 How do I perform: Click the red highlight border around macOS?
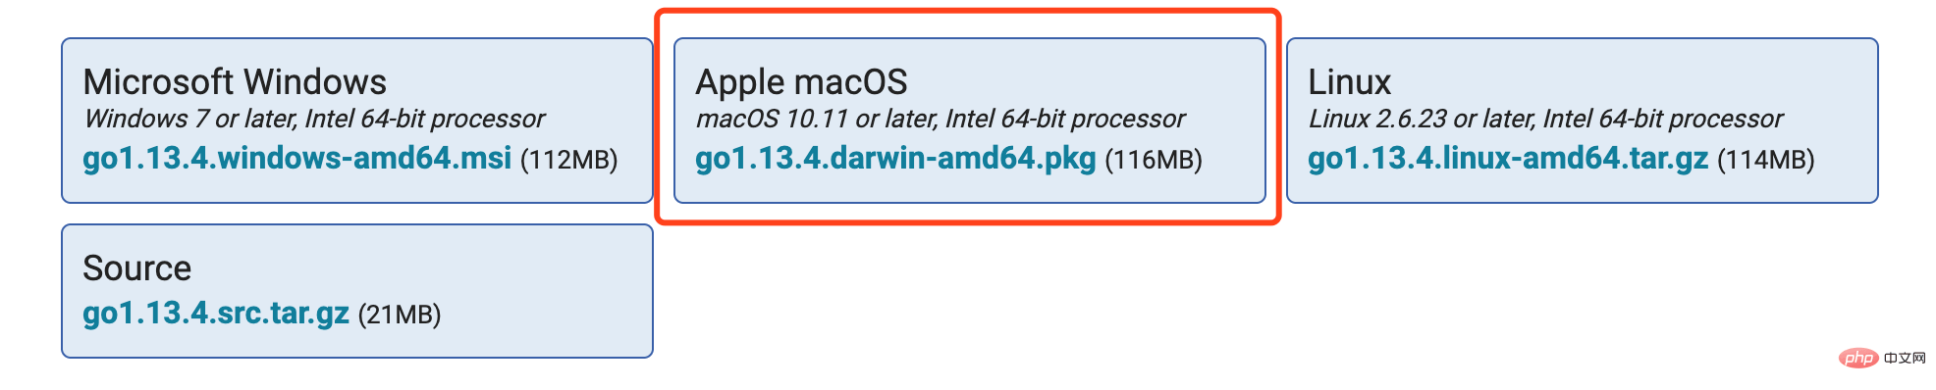[x=968, y=12]
